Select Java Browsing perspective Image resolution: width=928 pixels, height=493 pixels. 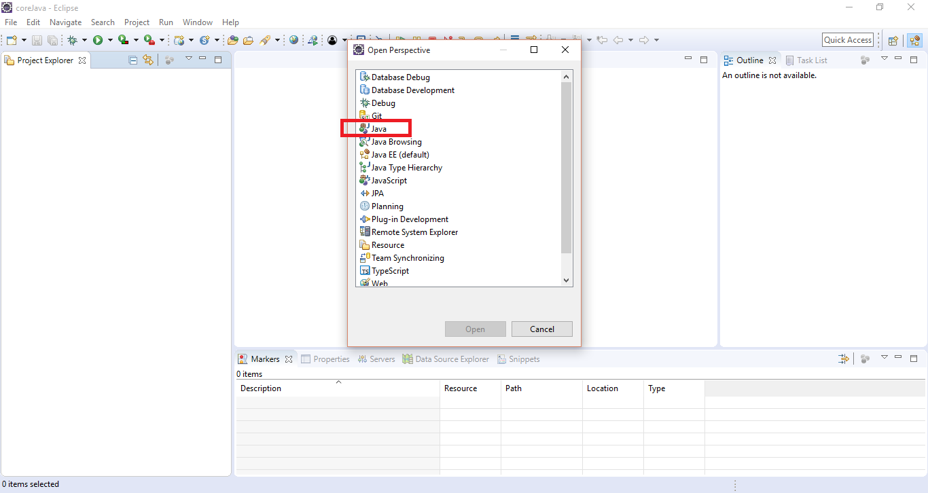[x=391, y=142]
